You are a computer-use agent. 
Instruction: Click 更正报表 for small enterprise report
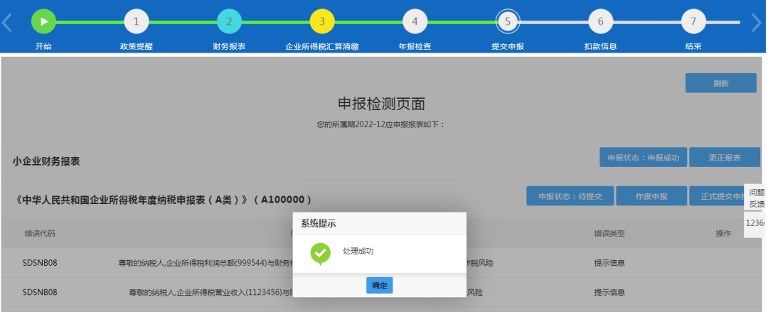point(725,157)
